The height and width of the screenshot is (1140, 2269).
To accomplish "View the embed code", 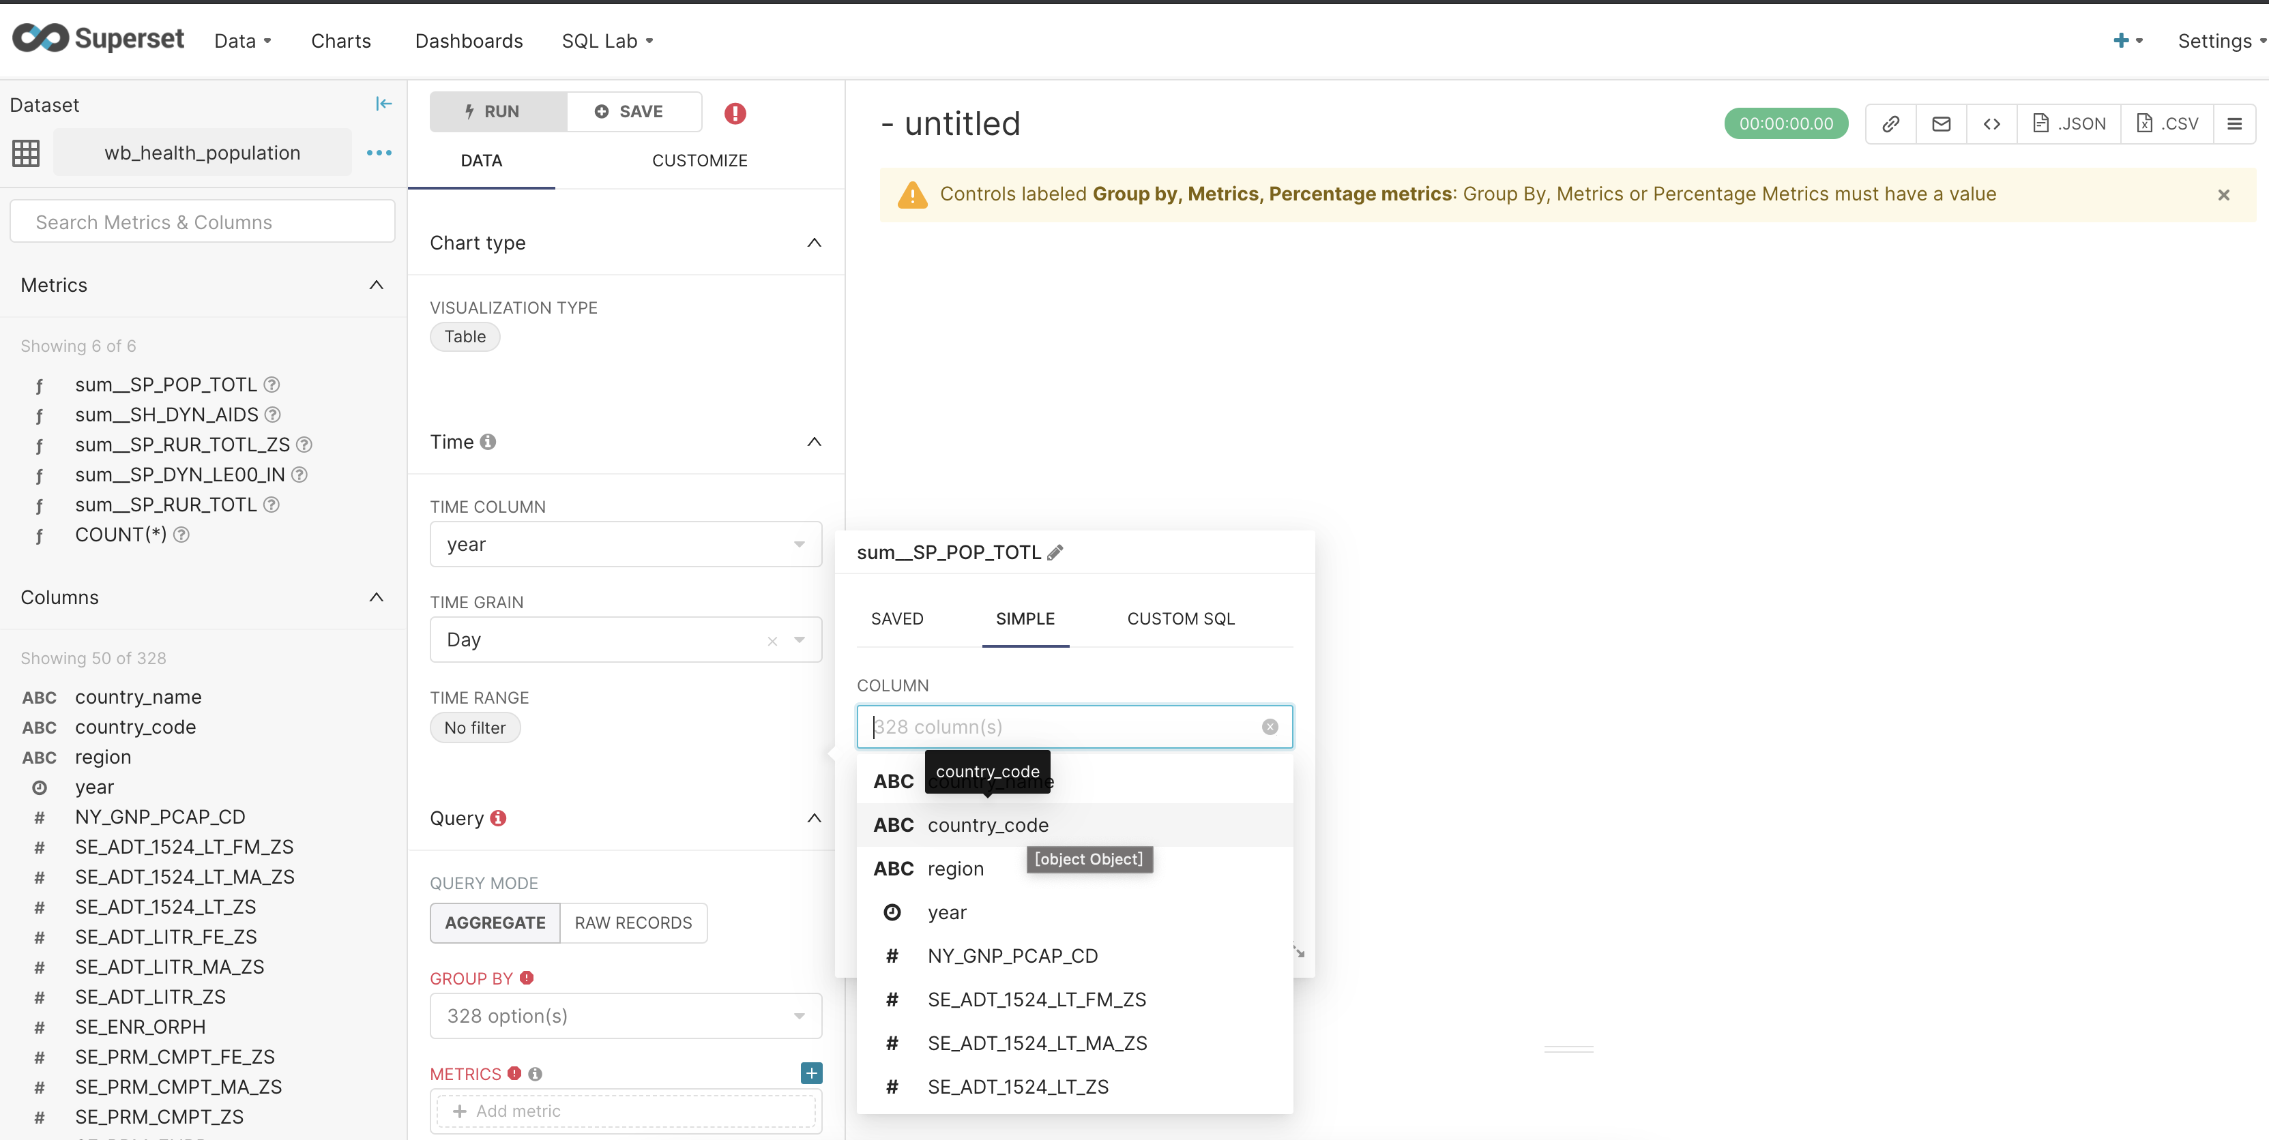I will point(1991,123).
